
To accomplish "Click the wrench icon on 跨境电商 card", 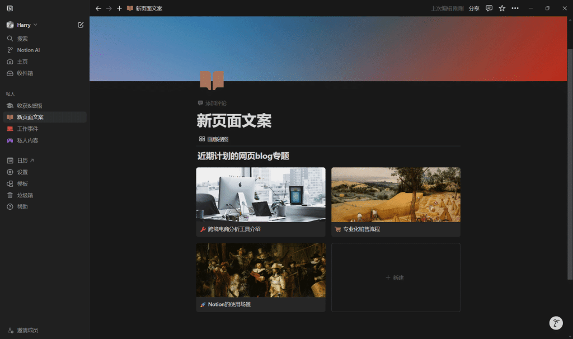I will 203,229.
